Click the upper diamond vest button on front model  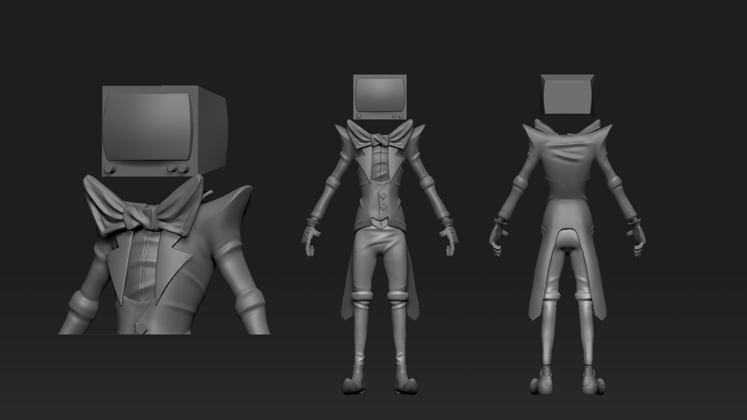(x=383, y=196)
